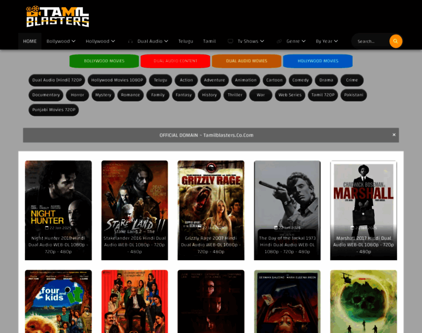Click the Tamil Blasters logo
The image size is (422, 333).
[x=57, y=17]
